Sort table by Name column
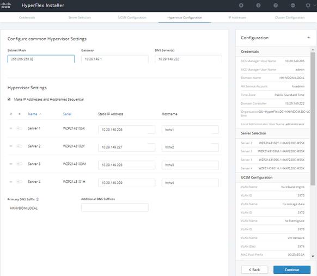Viewport: 317px width, 276px height. pos(33,114)
